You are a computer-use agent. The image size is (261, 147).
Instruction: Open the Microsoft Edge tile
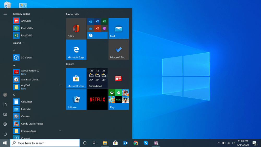click(x=76, y=50)
